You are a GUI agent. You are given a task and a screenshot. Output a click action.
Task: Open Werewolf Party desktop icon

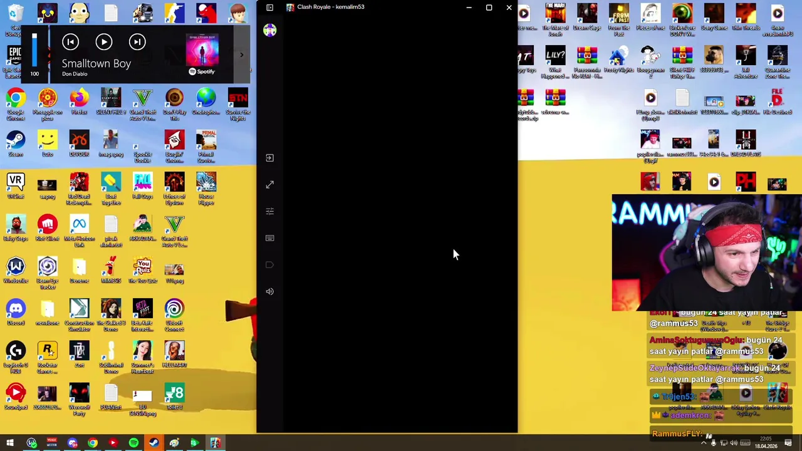coord(79,399)
